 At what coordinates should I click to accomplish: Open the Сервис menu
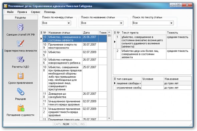[35, 12]
